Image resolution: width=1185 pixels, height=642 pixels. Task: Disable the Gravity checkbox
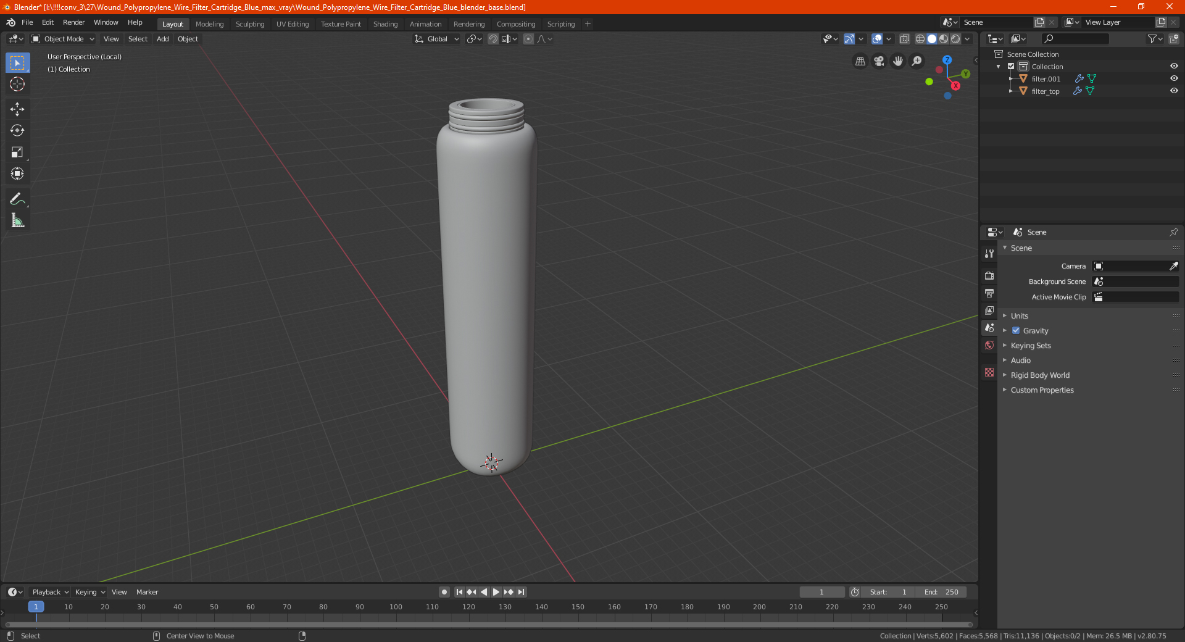1016,330
